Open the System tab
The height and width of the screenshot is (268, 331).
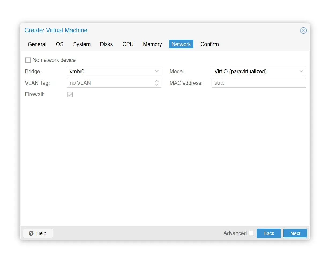click(x=82, y=44)
